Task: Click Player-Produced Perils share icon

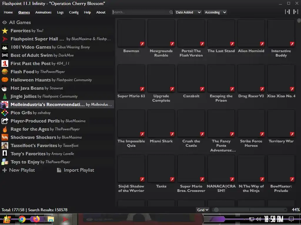Action: (5, 121)
